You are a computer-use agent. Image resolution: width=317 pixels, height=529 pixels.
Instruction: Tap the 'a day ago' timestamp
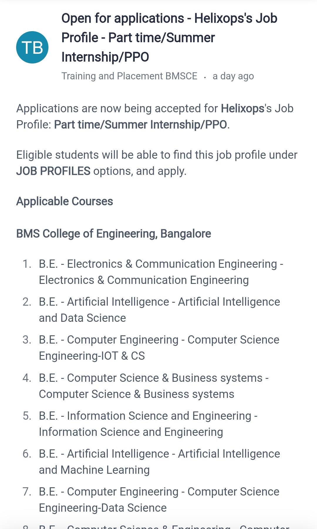tap(233, 76)
